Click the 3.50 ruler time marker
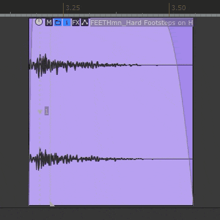Image resolution: width=220 pixels, height=220 pixels. click(x=178, y=8)
